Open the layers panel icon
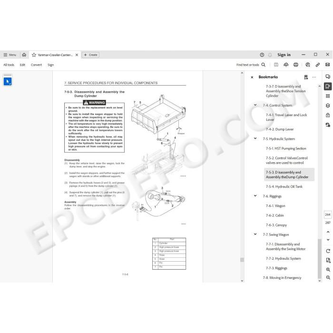This screenshot has width=333, height=333. click(x=328, y=106)
